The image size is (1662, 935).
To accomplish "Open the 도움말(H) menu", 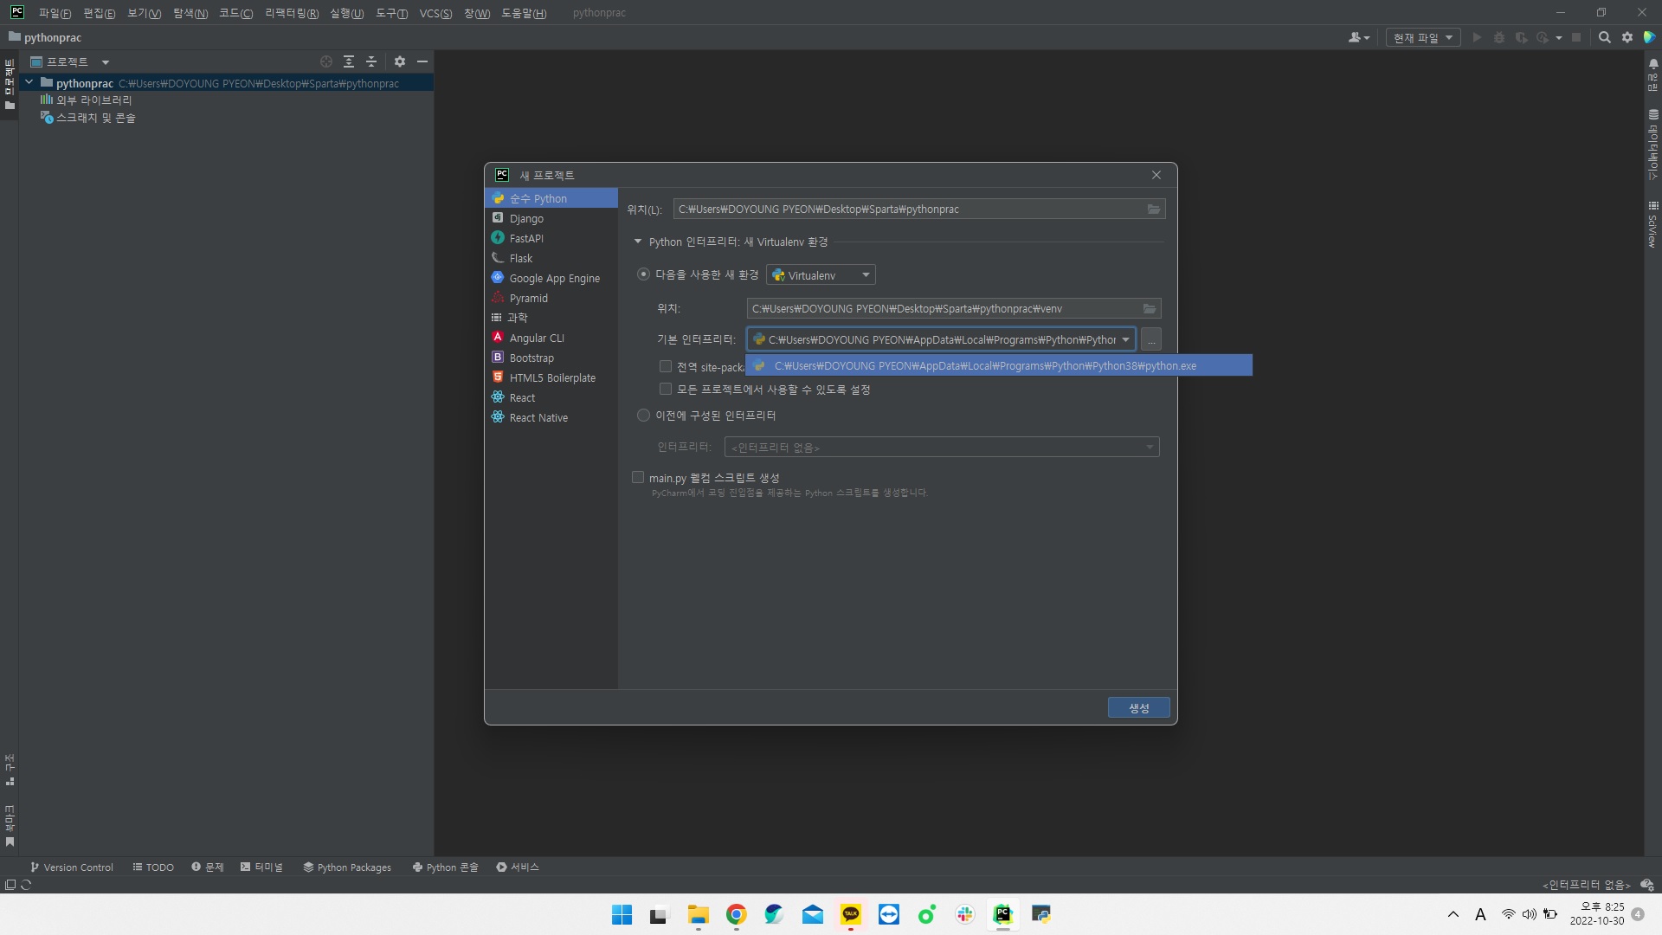I will [524, 13].
